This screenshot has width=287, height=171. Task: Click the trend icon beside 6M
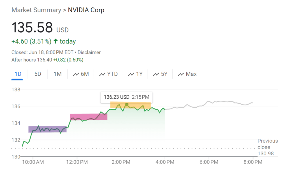point(76,74)
